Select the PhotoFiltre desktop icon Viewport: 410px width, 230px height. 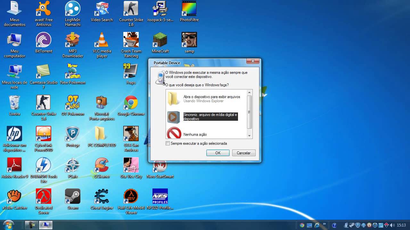(189, 11)
